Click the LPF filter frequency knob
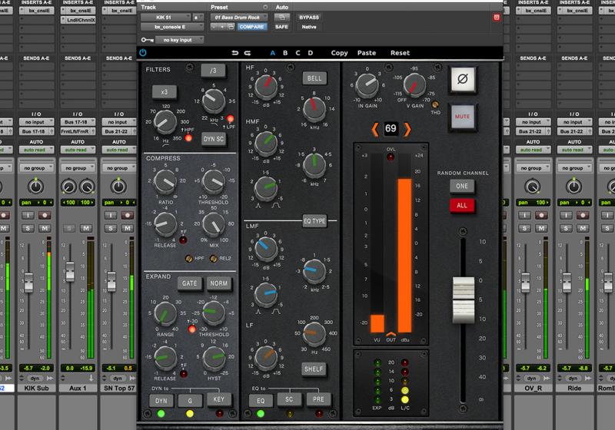 pyautogui.click(x=214, y=101)
